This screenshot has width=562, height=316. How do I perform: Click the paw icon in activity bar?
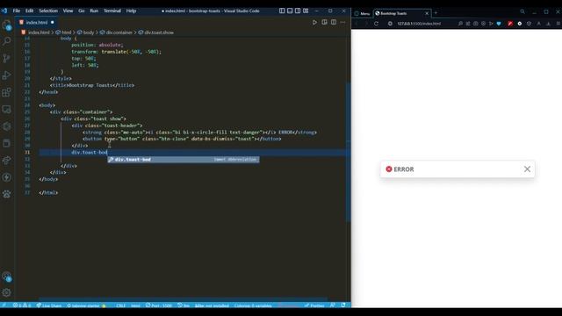(x=6, y=194)
